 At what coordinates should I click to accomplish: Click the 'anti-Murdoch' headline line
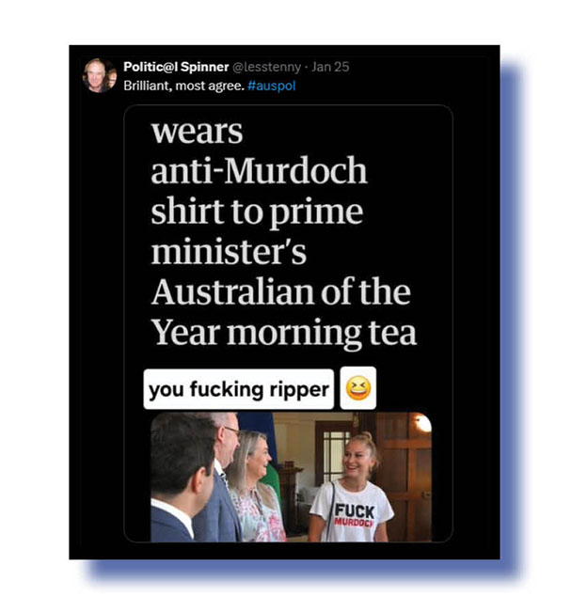pos(259,170)
